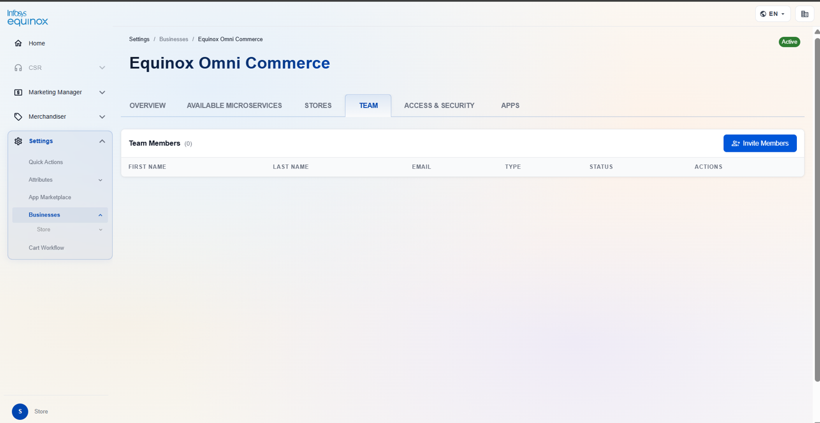Select the Team tab
The width and height of the screenshot is (820, 423).
coord(368,106)
